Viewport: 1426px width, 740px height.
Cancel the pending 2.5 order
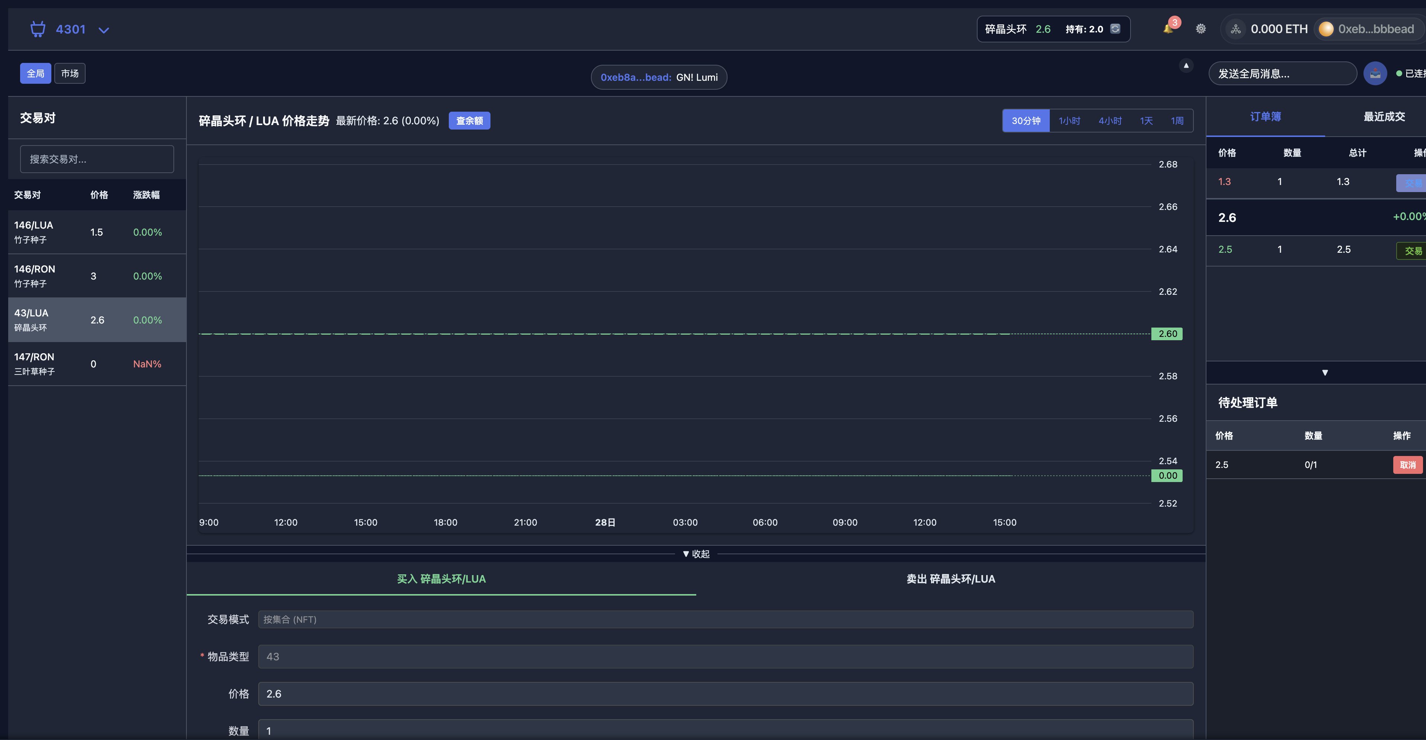(1407, 465)
